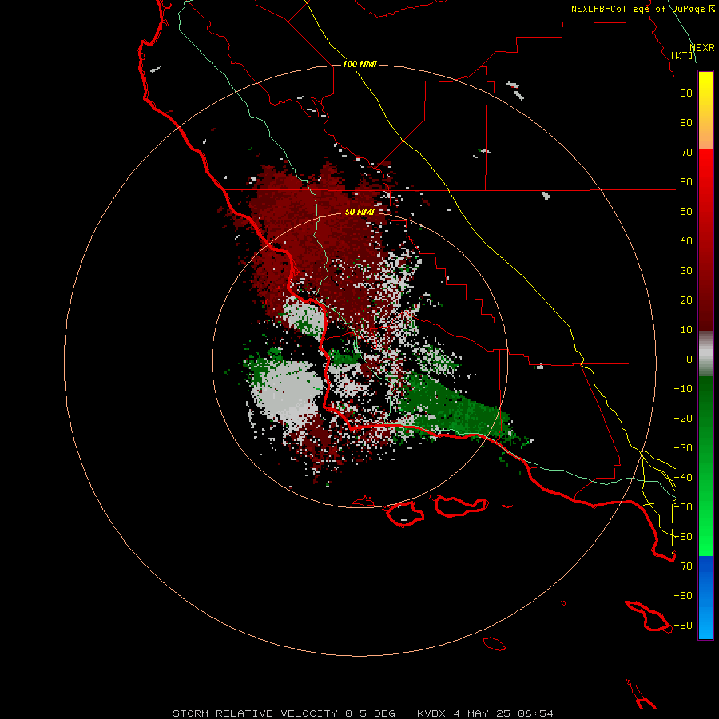Select the -30 legend label
Image resolution: width=719 pixels, height=719 pixels.
[x=683, y=448]
